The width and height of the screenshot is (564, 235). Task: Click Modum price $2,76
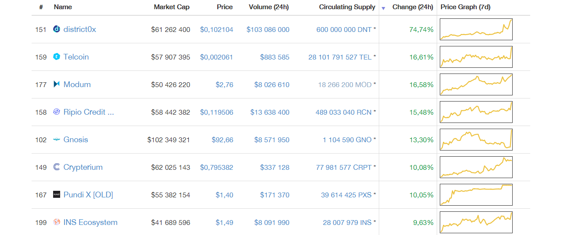click(225, 85)
